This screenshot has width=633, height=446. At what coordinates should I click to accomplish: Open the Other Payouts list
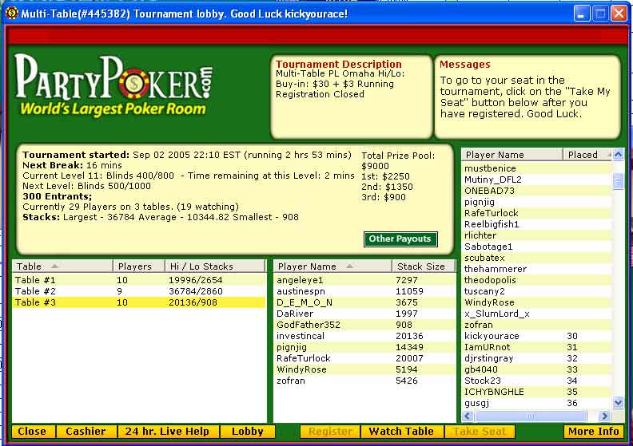(400, 239)
